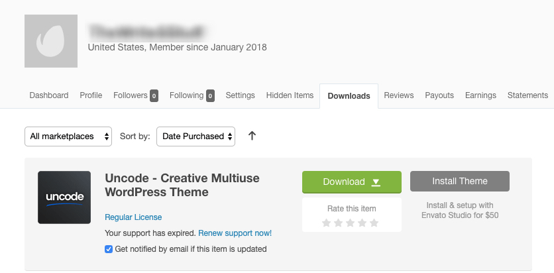Click the Followers count badge

click(x=154, y=95)
